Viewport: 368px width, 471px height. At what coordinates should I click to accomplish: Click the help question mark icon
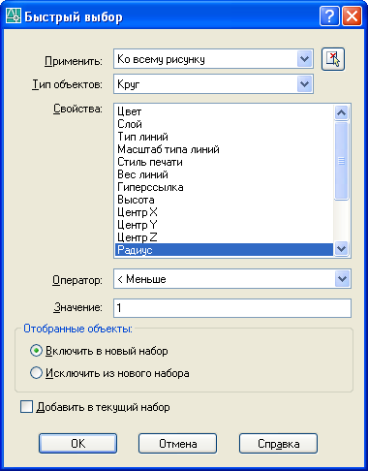(x=329, y=16)
